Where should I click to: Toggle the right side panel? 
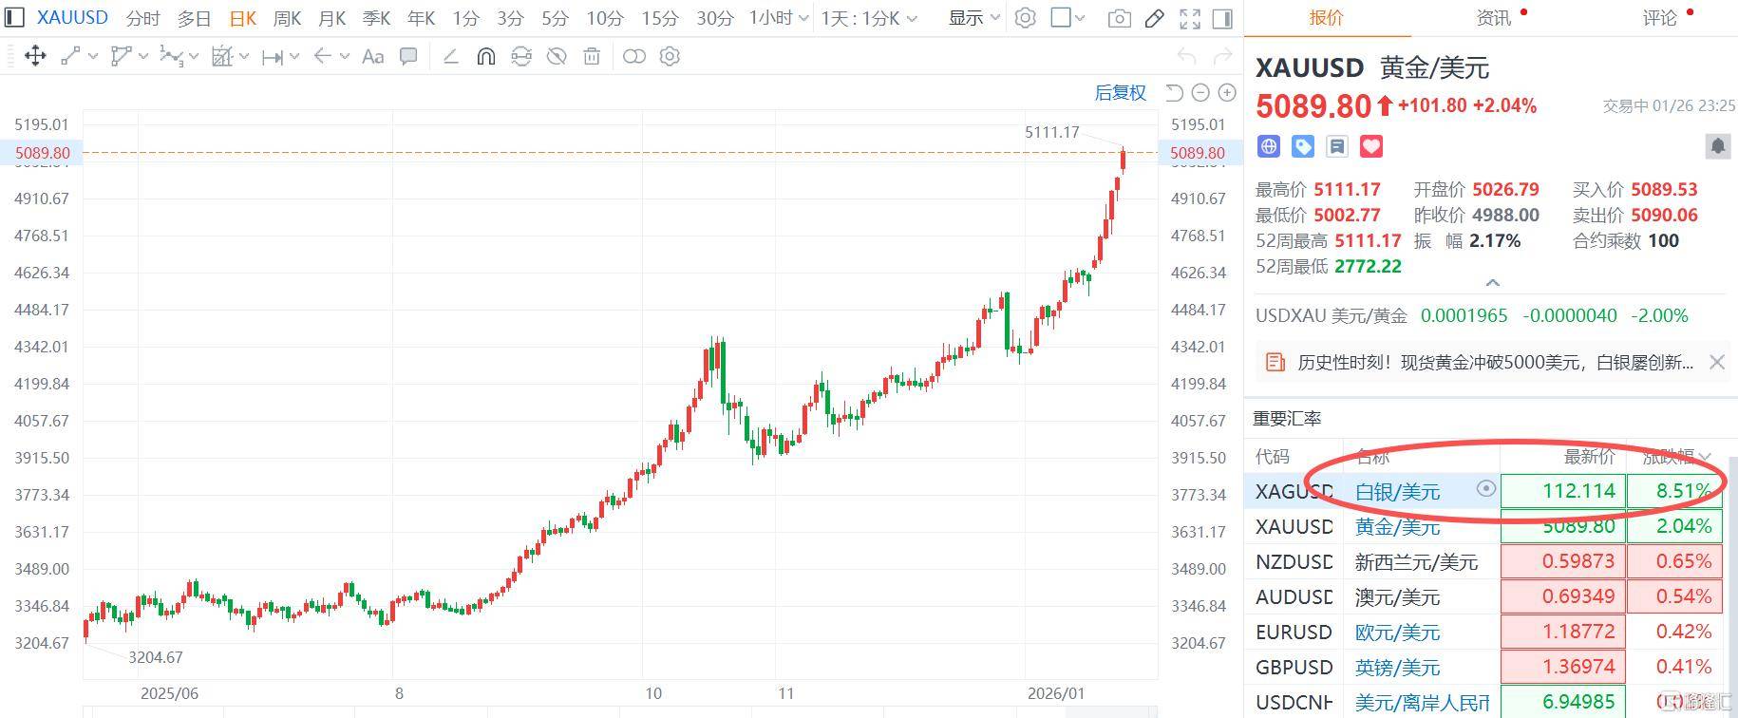click(1223, 18)
